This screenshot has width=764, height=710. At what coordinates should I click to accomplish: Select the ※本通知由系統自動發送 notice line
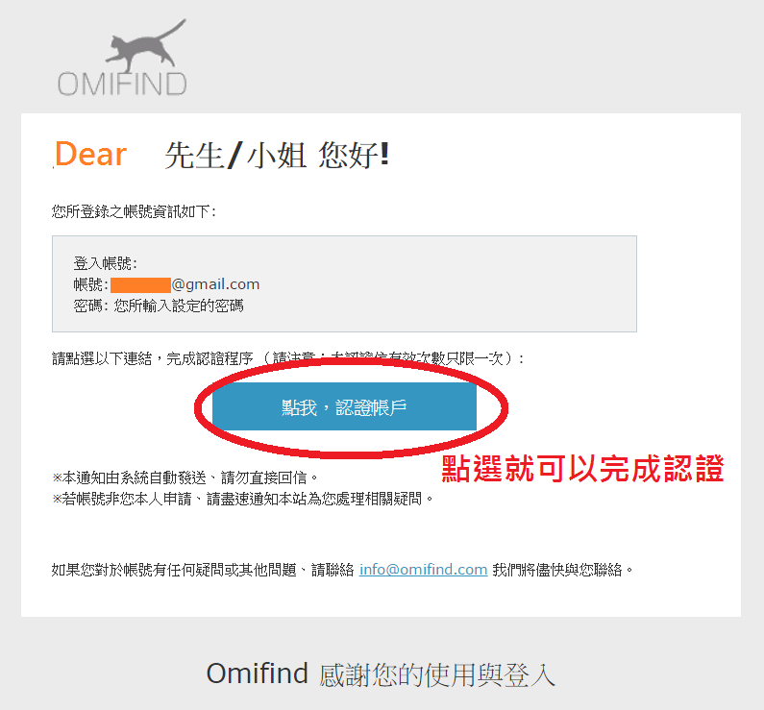pos(185,477)
